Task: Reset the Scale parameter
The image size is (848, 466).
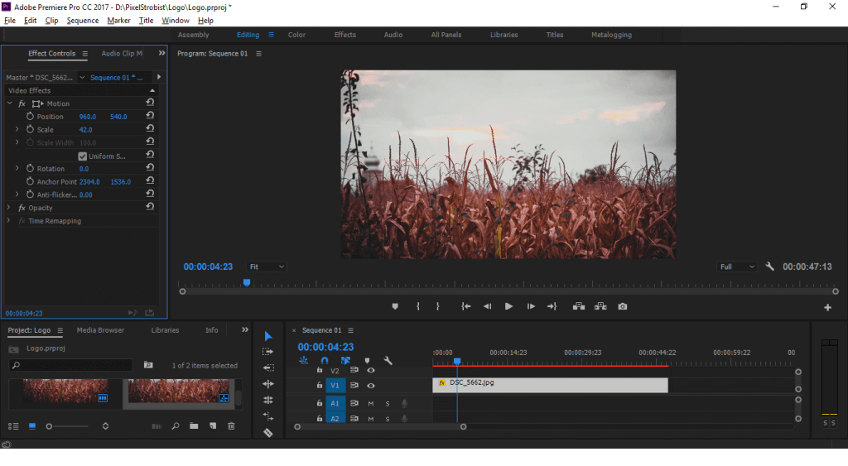Action: [x=151, y=128]
